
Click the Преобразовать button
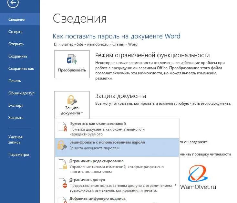[x=72, y=64]
